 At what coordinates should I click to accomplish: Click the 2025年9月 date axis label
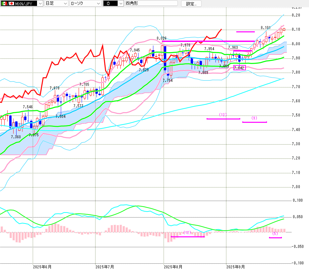[x=236, y=266]
